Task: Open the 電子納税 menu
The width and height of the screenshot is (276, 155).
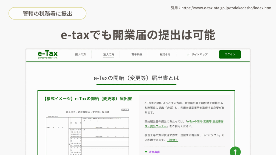Action: 137,54
